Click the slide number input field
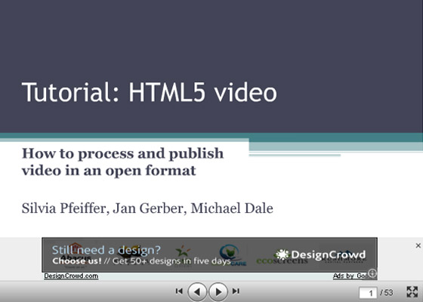Viewport: 423px width, 302px height. pos(368,293)
